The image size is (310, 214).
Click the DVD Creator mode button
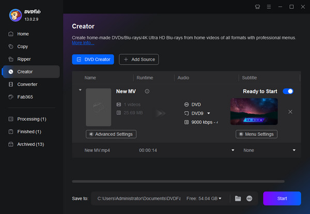pos(93,59)
